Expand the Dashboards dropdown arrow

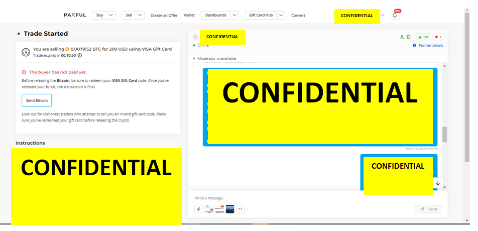234,15
